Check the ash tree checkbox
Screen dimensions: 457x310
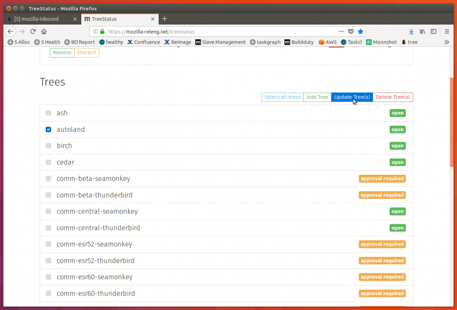point(49,113)
